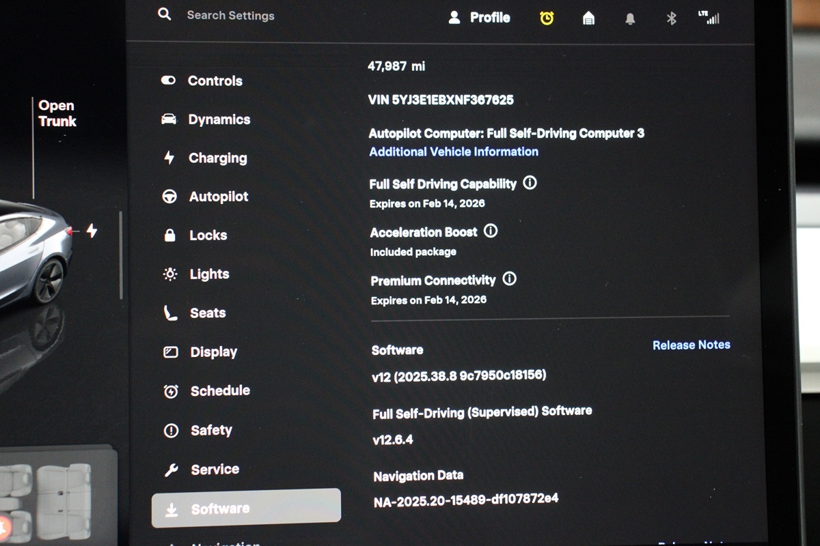
Task: Open notifications bell icon
Action: 630,20
